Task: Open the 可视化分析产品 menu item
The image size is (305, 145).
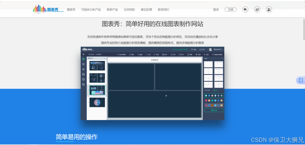Action: [91, 10]
